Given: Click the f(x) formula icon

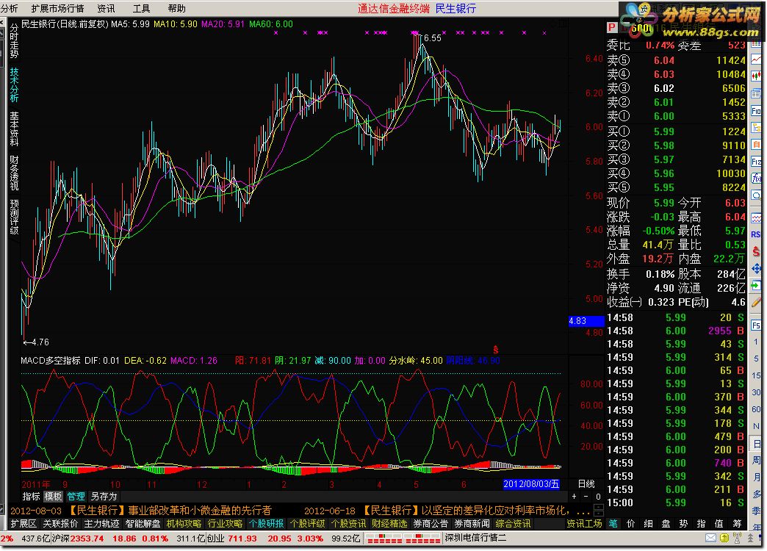Looking at the screenshot, I should (756, 179).
